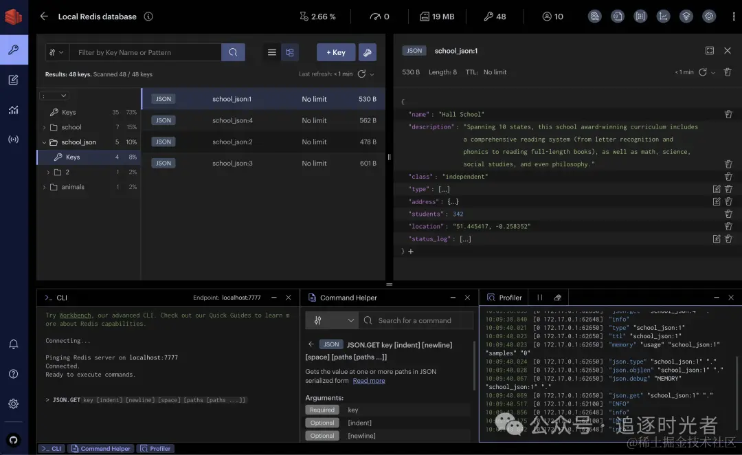Delete the students field
The image size is (742, 455).
[728, 214]
